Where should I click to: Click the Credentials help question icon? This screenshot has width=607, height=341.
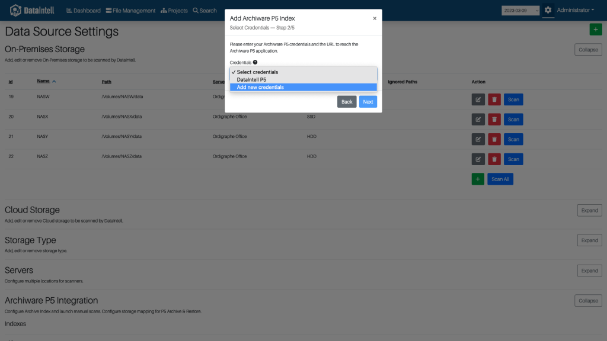click(x=255, y=62)
